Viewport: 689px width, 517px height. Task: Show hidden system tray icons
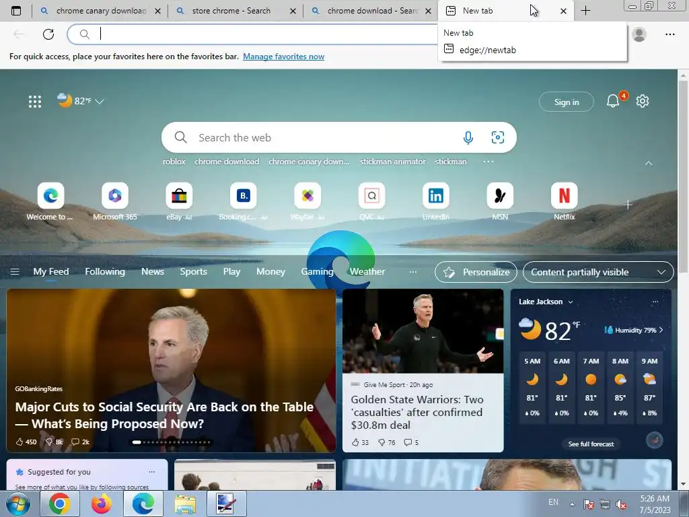(x=572, y=504)
